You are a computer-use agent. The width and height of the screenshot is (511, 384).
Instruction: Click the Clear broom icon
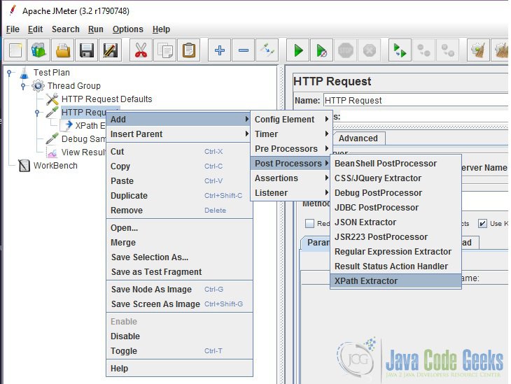coord(478,50)
